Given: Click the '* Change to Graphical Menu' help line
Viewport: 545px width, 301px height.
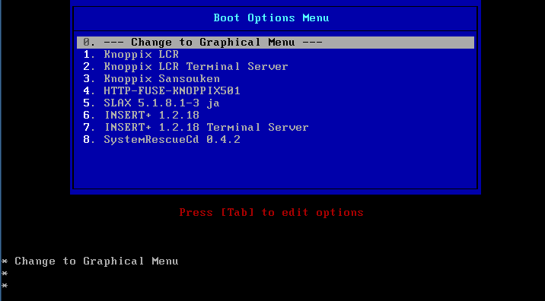Looking at the screenshot, I should pyautogui.click(x=90, y=261).
